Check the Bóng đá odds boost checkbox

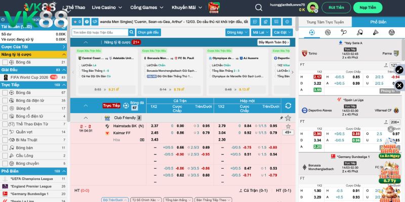pos(5,62)
